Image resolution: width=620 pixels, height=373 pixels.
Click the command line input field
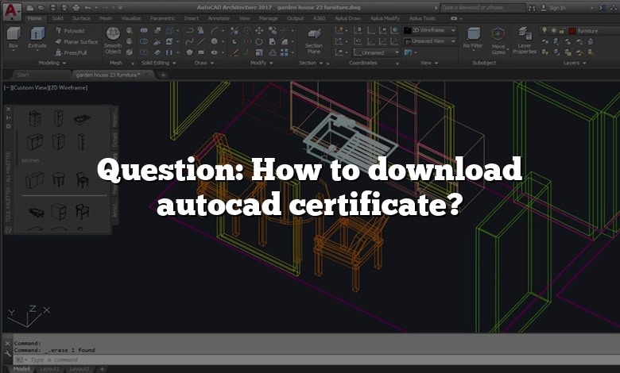click(x=316, y=360)
